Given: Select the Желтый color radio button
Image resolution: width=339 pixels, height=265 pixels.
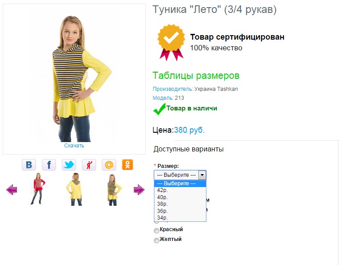Looking at the screenshot, I should tap(157, 241).
